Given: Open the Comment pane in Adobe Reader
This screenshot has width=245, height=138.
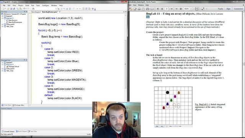Looking at the screenshot, I should click(238, 9).
